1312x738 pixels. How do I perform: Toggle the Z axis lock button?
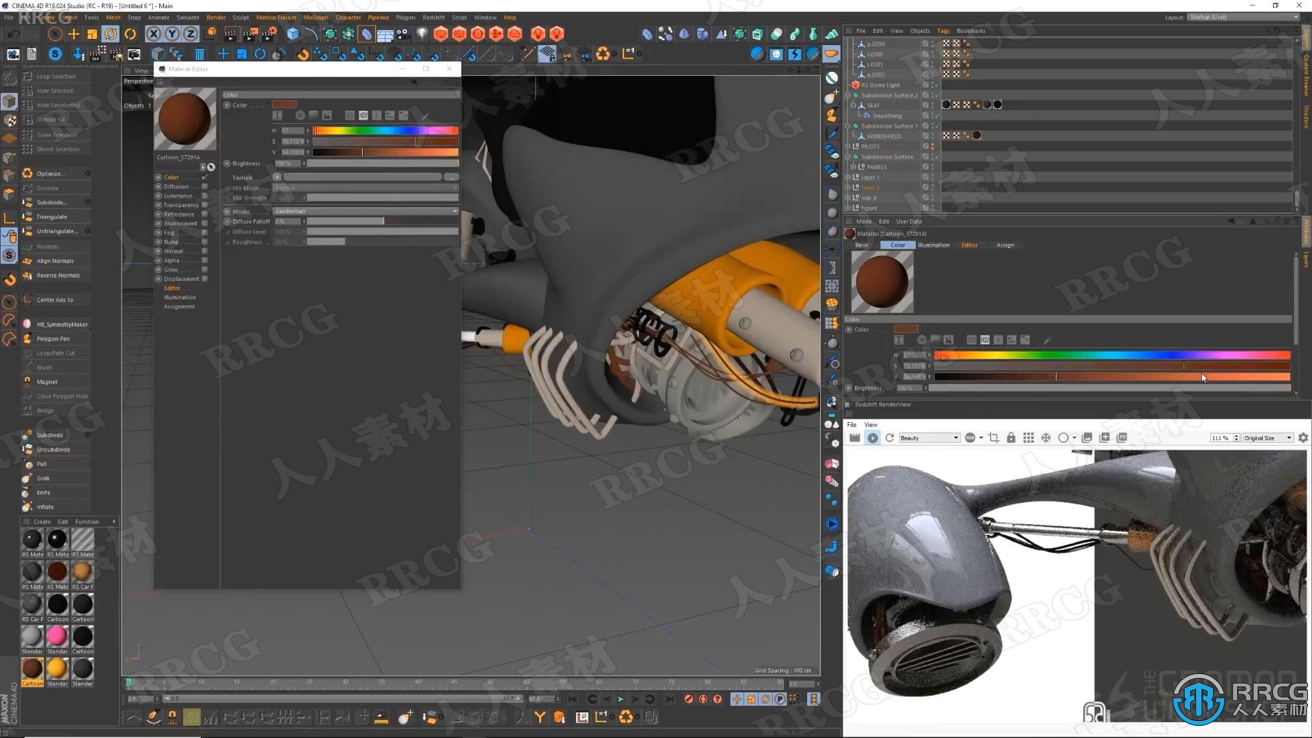[x=191, y=33]
